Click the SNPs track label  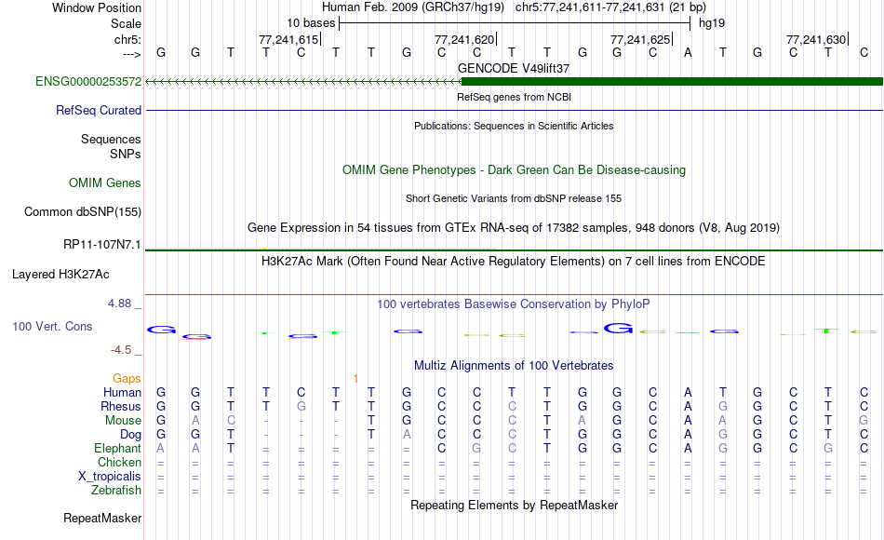126,154
